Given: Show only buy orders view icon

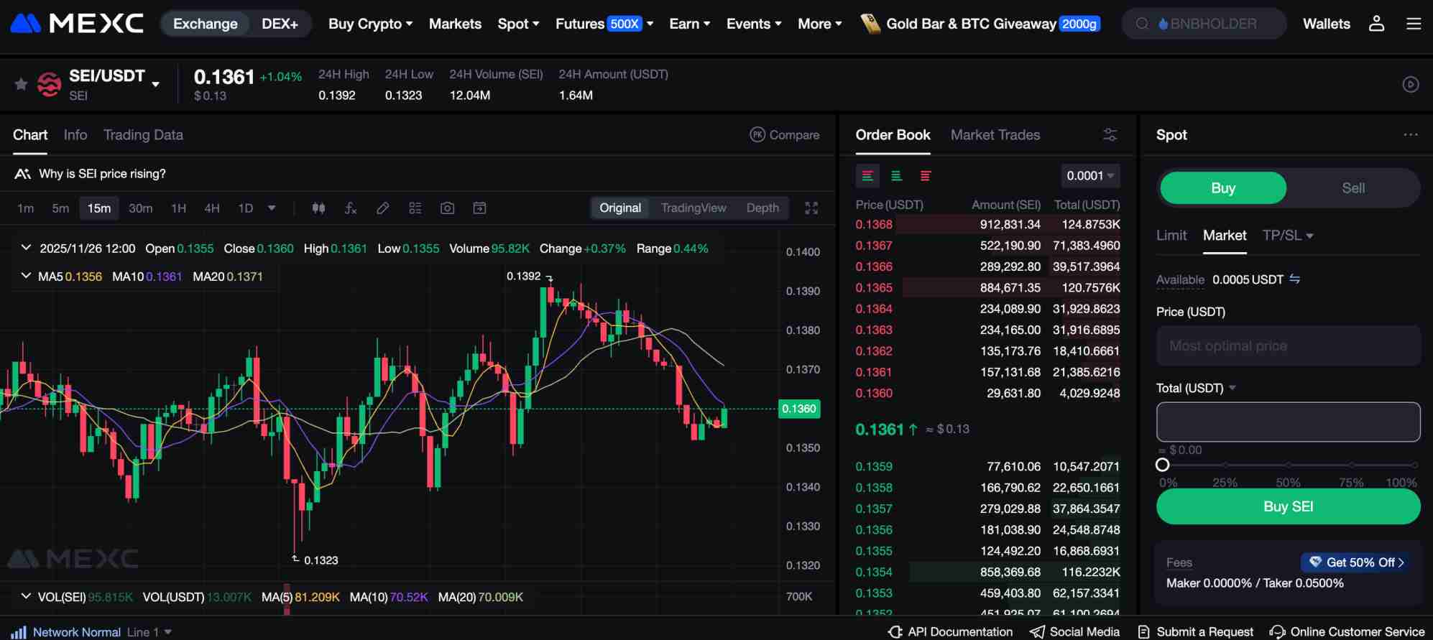Looking at the screenshot, I should [x=896, y=176].
